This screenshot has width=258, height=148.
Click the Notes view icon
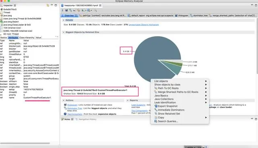click(x=62, y=119)
